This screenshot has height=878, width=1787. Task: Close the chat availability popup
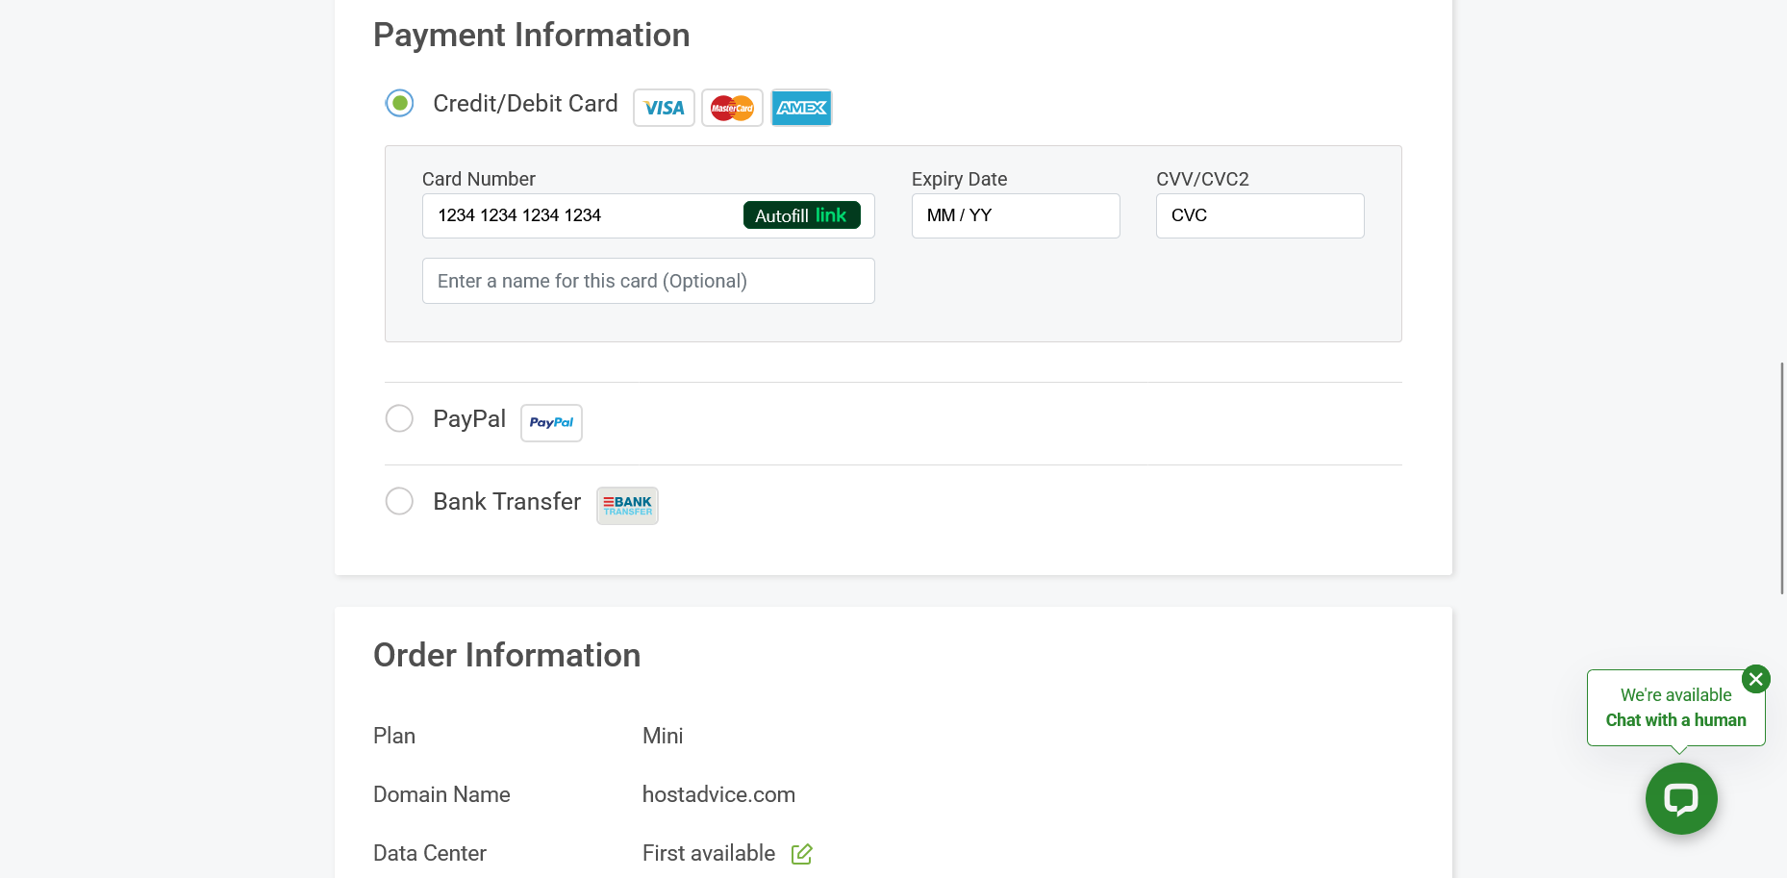click(x=1756, y=679)
